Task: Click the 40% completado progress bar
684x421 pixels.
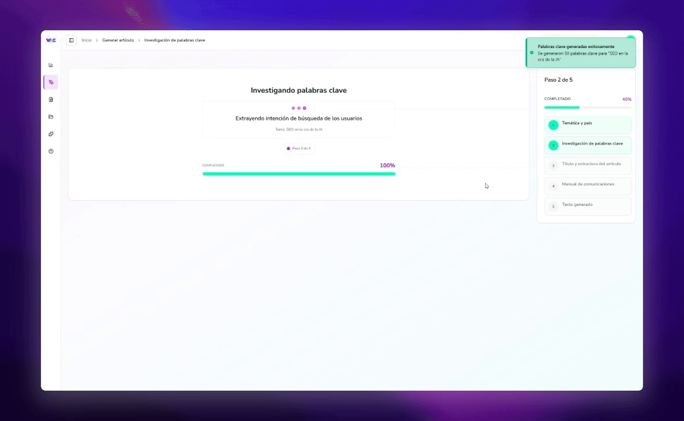Action: [587, 107]
